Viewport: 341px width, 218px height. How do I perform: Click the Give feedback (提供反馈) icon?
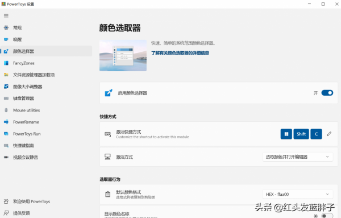point(6,213)
